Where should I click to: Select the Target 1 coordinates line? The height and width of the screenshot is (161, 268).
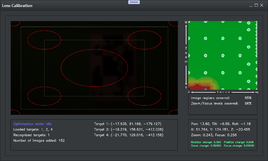(x=128, y=124)
